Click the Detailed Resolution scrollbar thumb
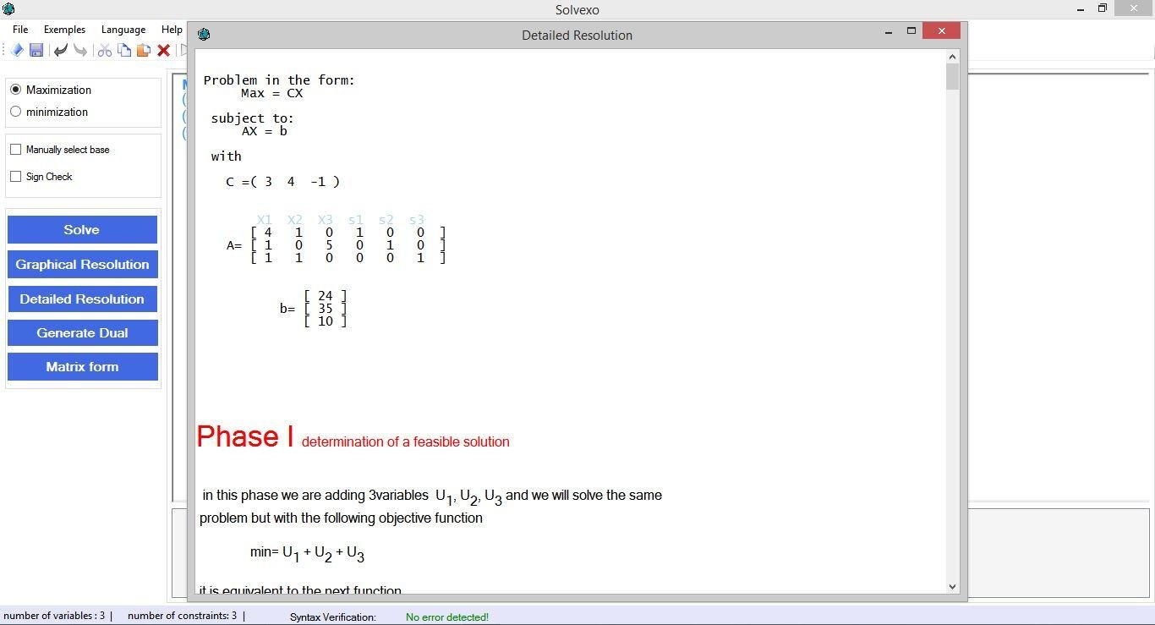 pos(952,77)
